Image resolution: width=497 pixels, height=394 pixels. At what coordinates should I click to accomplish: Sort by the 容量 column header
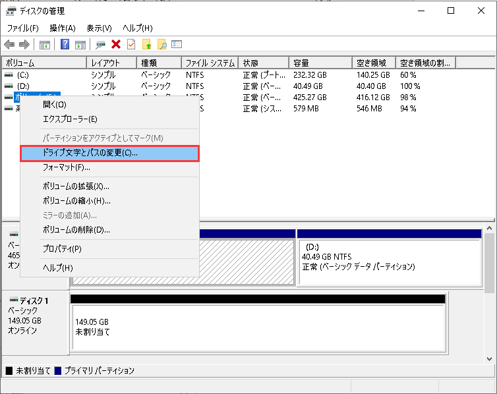322,63
